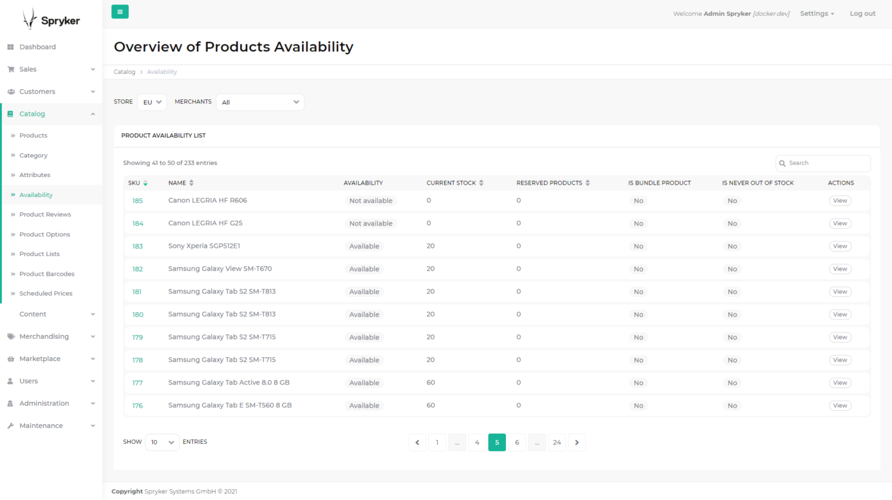
Task: Click the Catalog breadcrumb link
Action: click(124, 72)
